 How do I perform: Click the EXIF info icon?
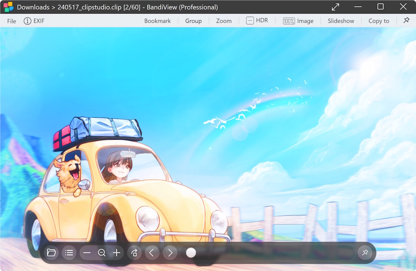[x=27, y=21]
